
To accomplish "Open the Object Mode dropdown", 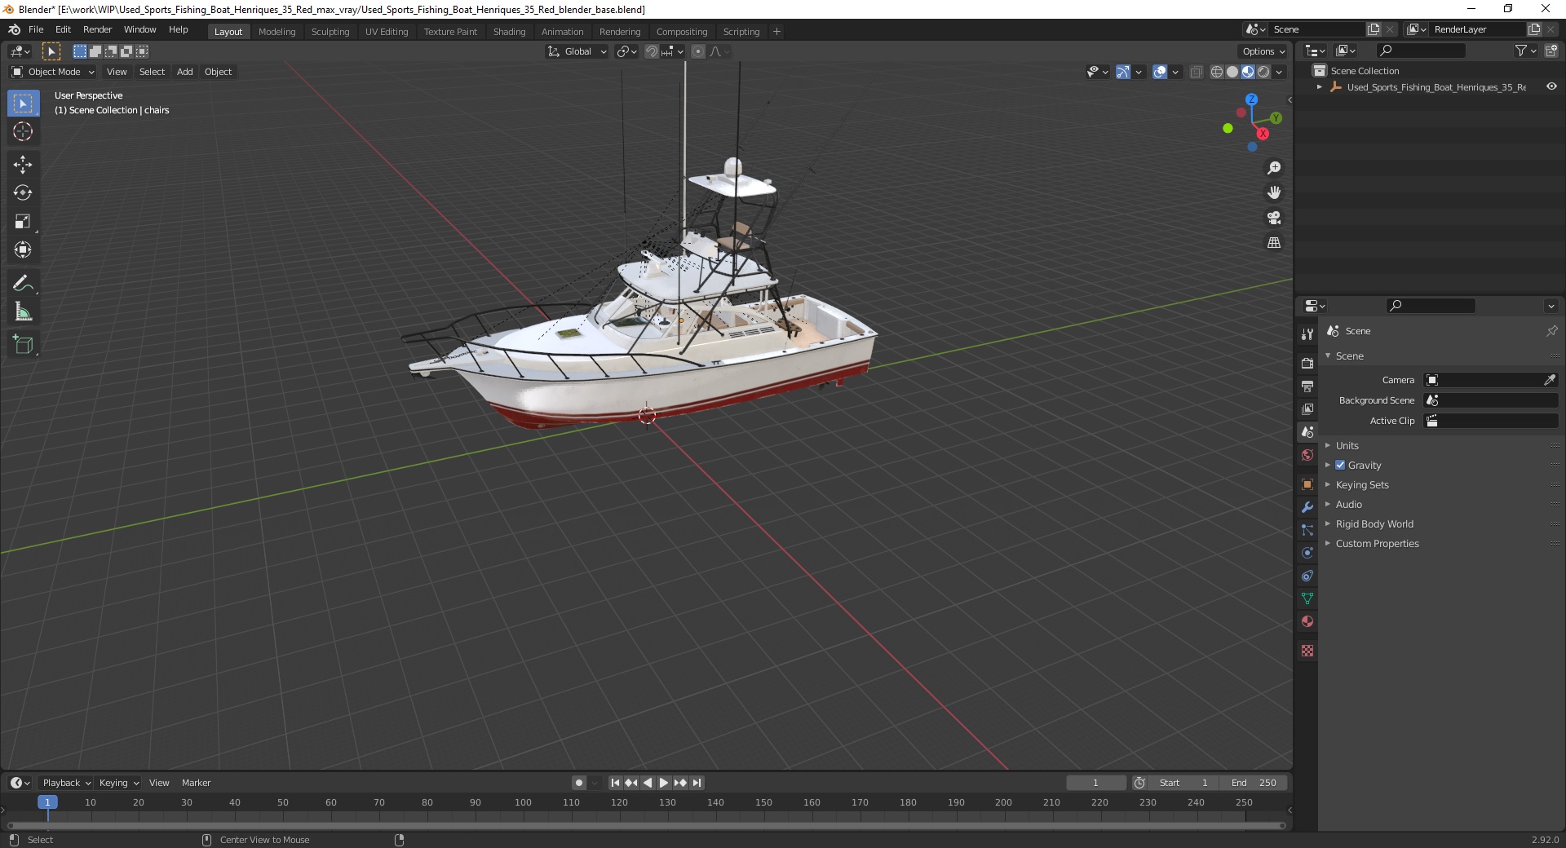I will tap(53, 72).
